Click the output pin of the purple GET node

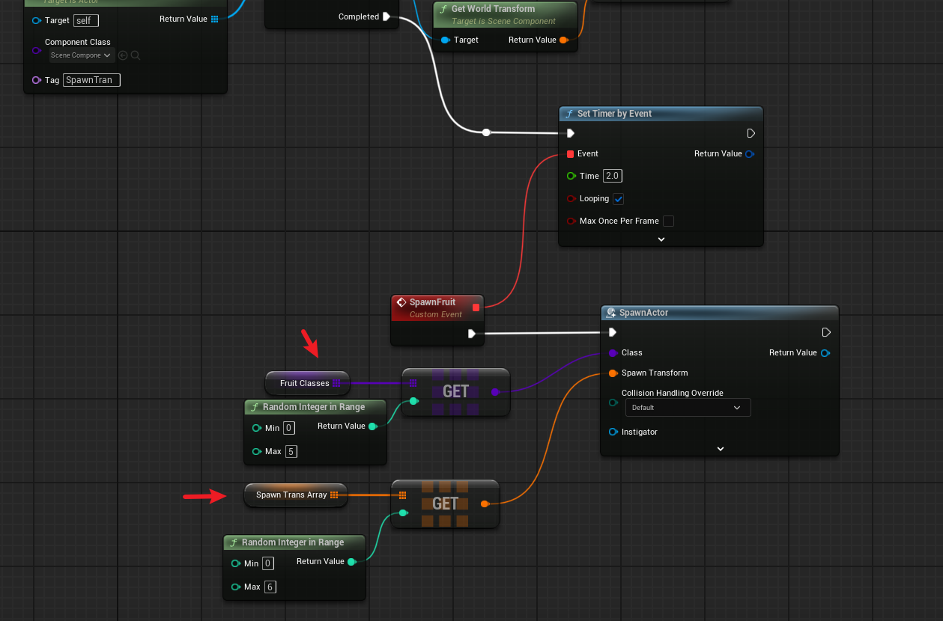495,391
